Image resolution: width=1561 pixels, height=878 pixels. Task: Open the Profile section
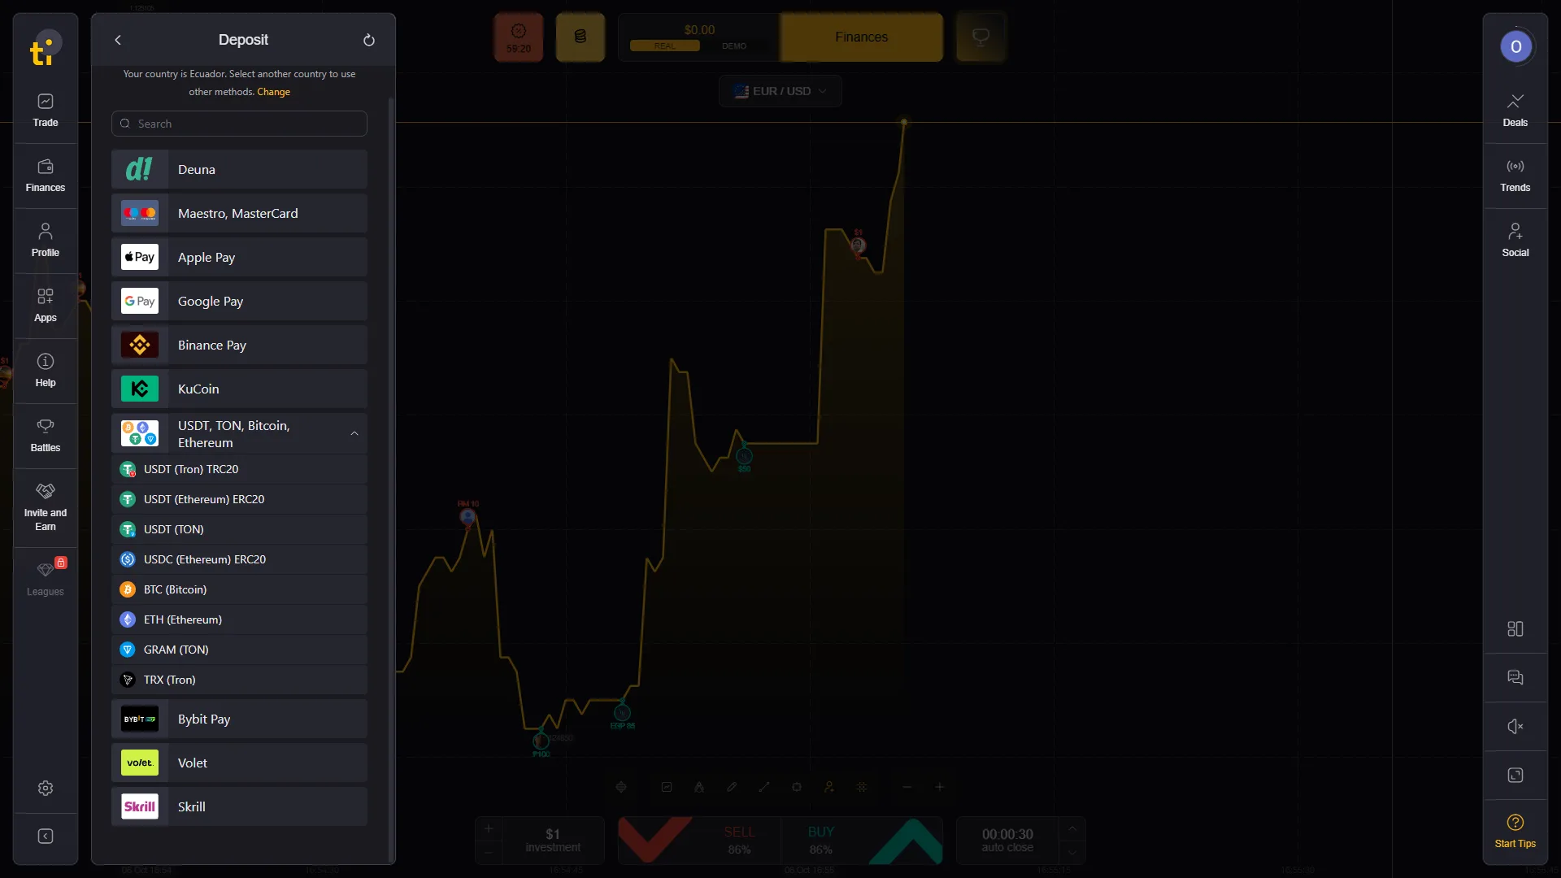pos(46,241)
